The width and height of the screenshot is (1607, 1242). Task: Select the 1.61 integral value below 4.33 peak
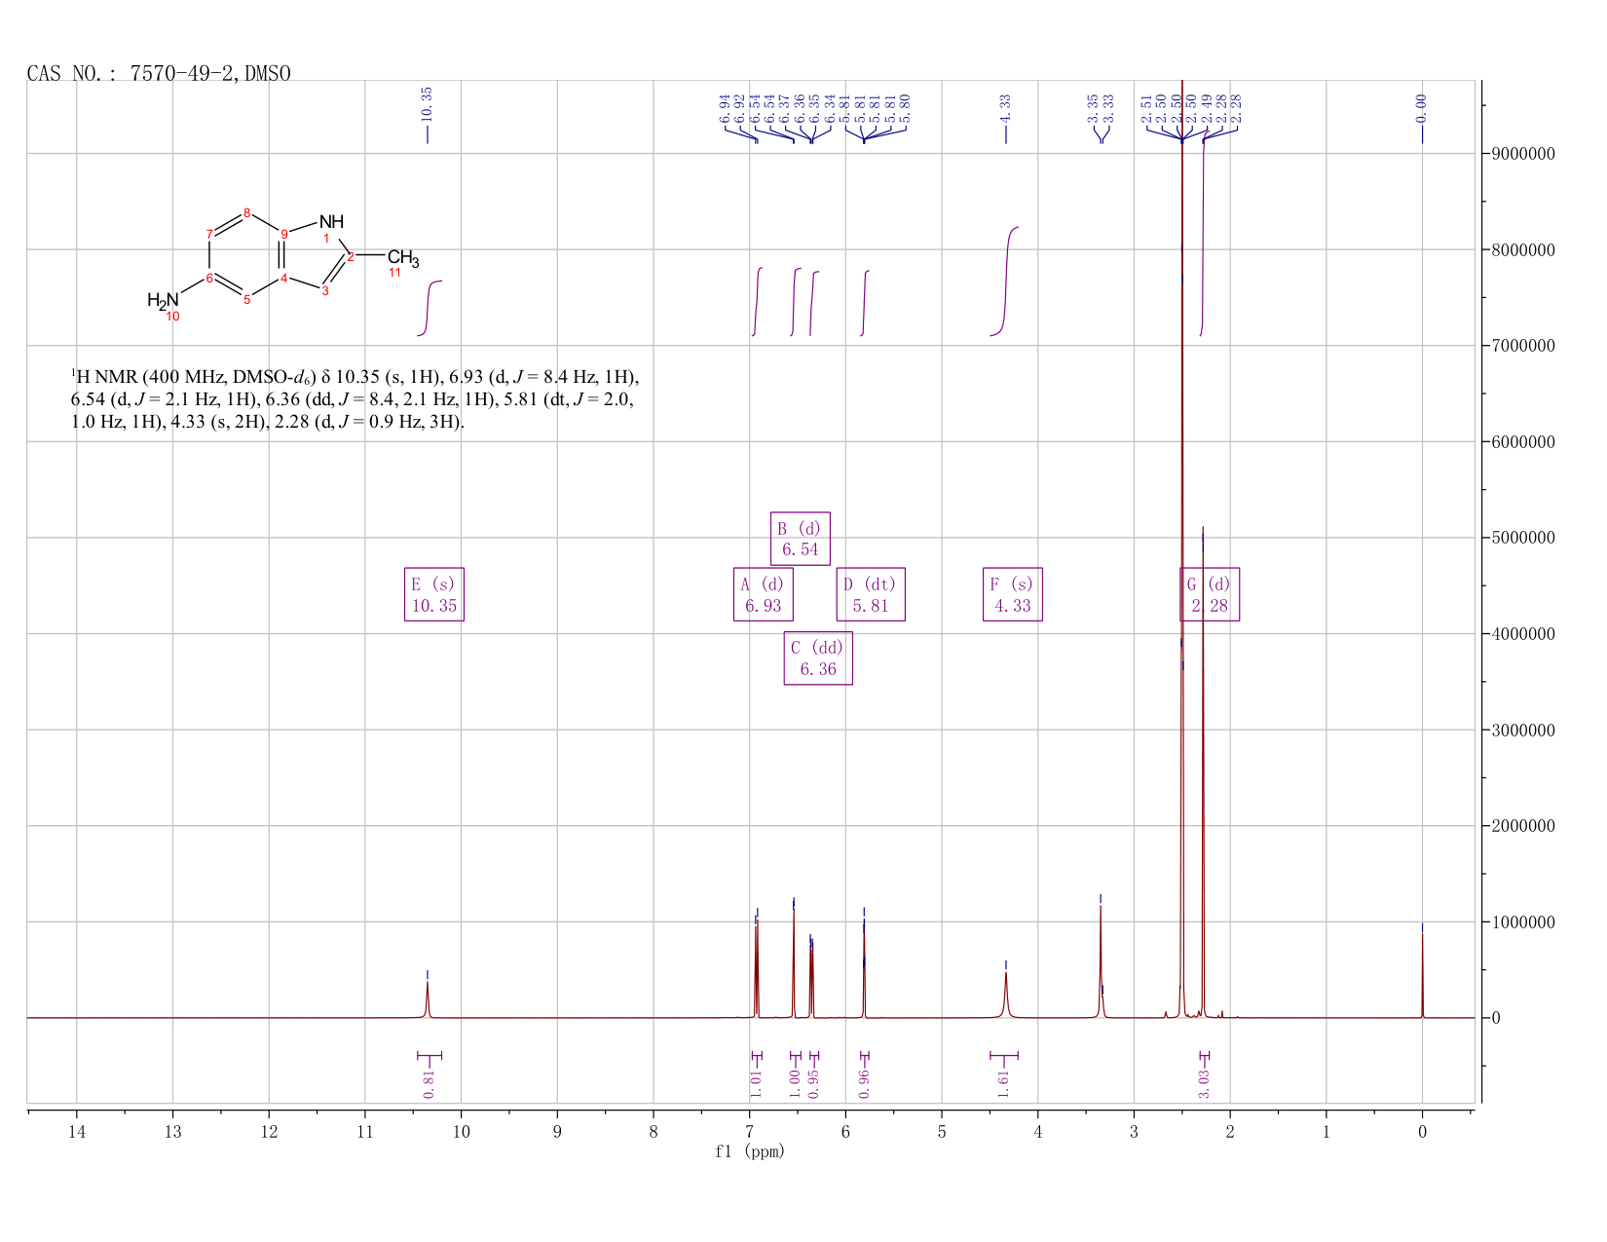tap(1004, 1082)
